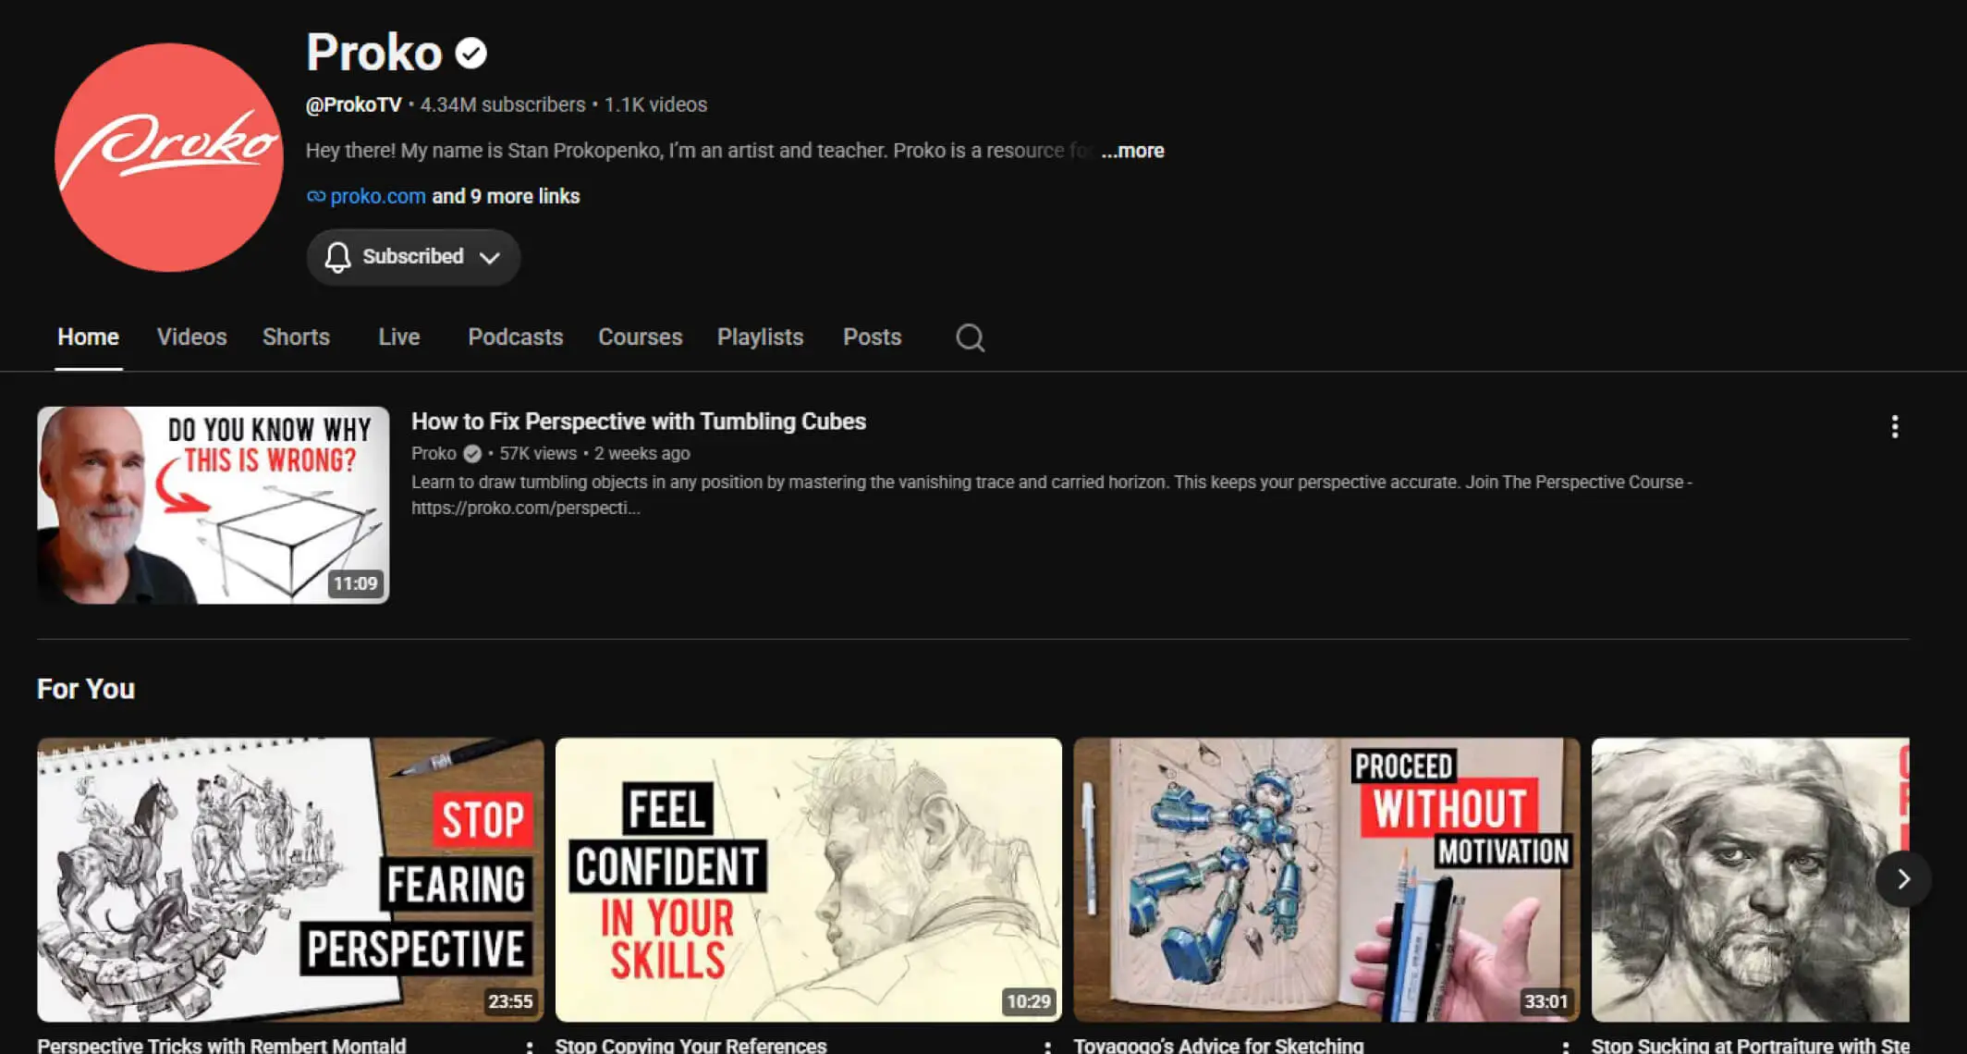Viewport: 1967px width, 1054px height.
Task: Click the Tumbling Cubes video description text
Action: (x=1052, y=495)
